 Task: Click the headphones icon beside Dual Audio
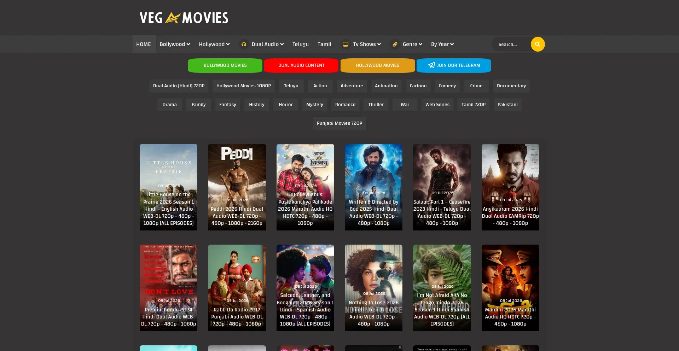(244, 44)
